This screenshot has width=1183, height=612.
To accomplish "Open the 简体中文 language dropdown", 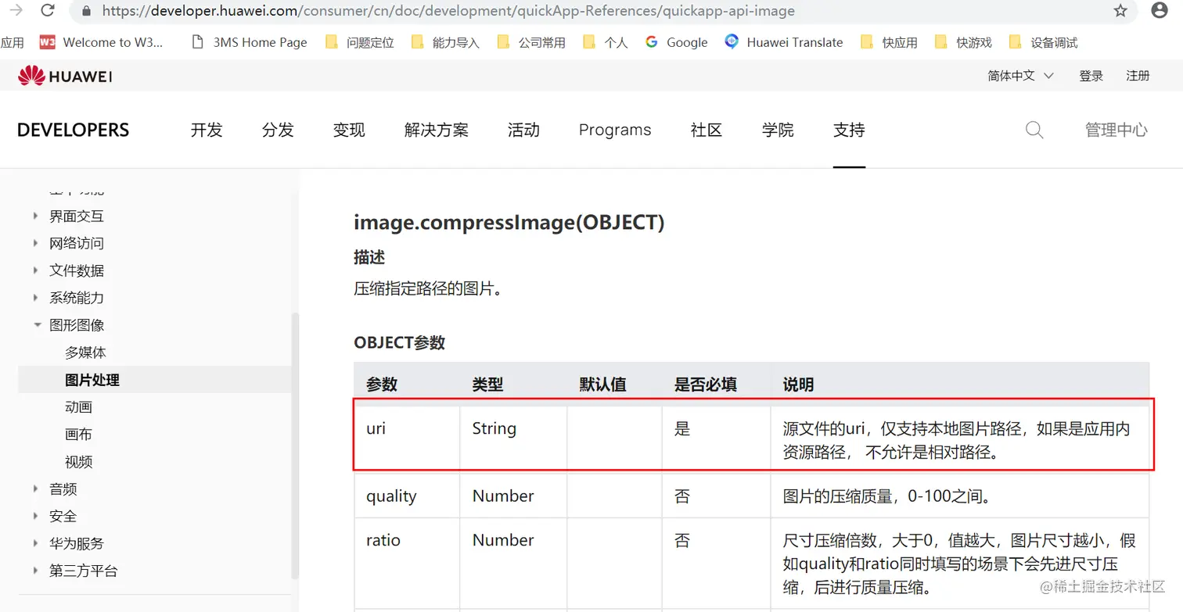I will pos(1020,76).
